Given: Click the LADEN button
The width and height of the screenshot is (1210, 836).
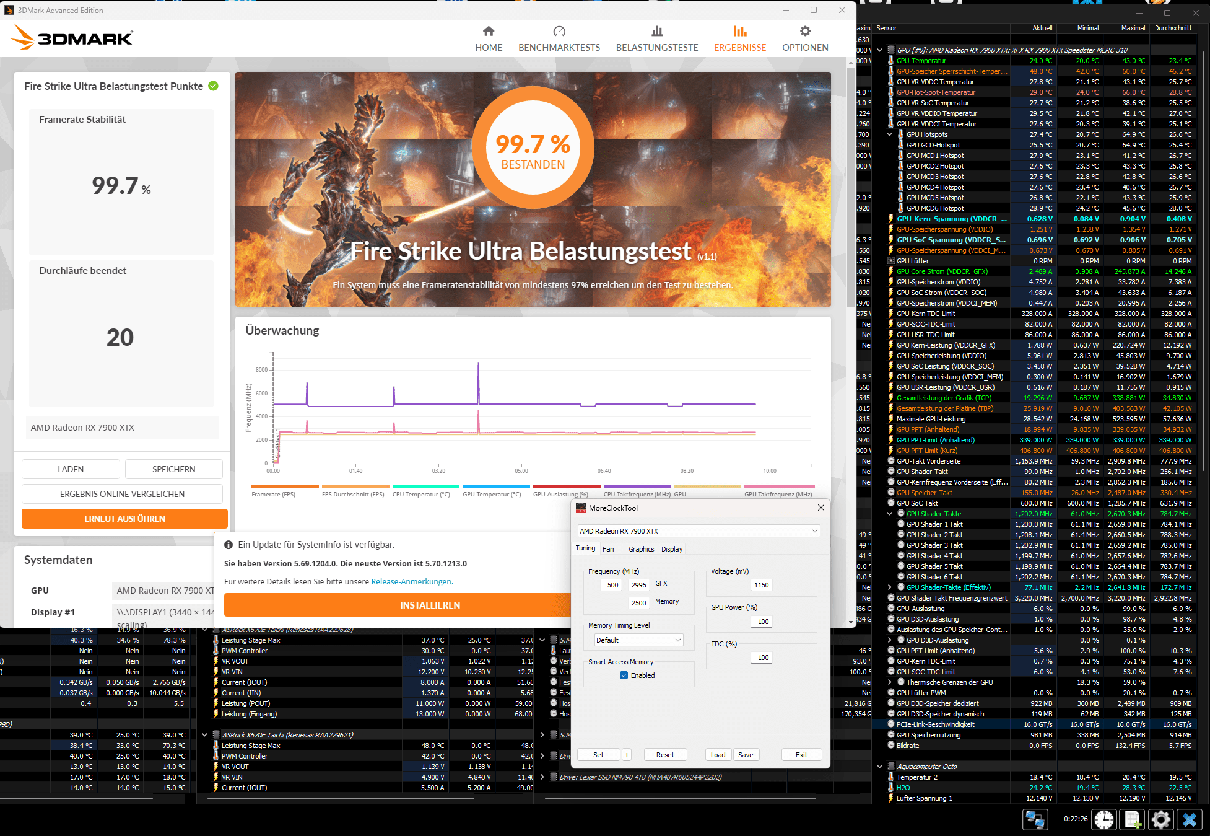Looking at the screenshot, I should tap(71, 469).
